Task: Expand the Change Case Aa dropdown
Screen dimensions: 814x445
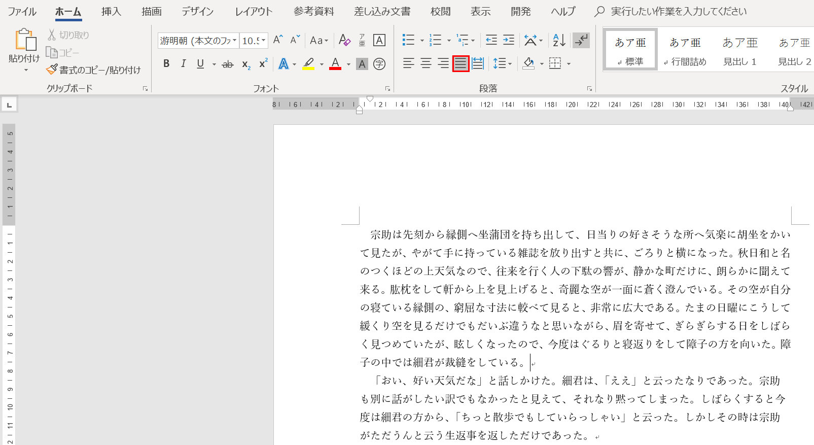Action: (319, 40)
